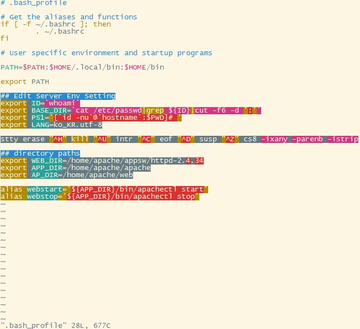This screenshot has height=329, width=360.
Task: Click the 'export PATH' line
Action: coord(25,82)
